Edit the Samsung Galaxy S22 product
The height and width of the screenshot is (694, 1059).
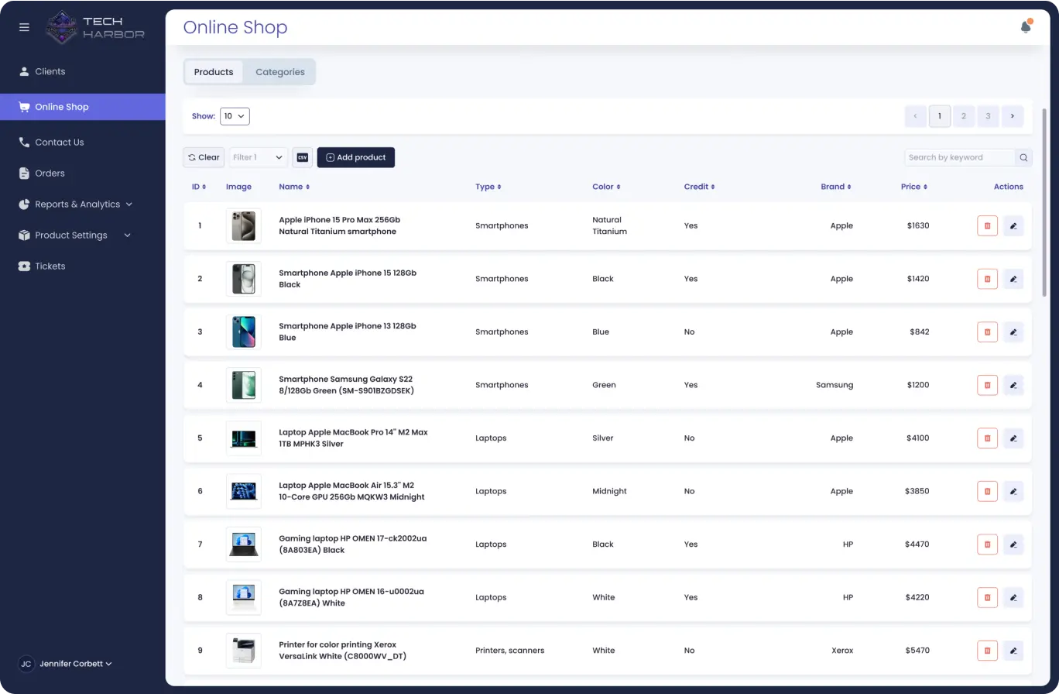pos(1013,385)
